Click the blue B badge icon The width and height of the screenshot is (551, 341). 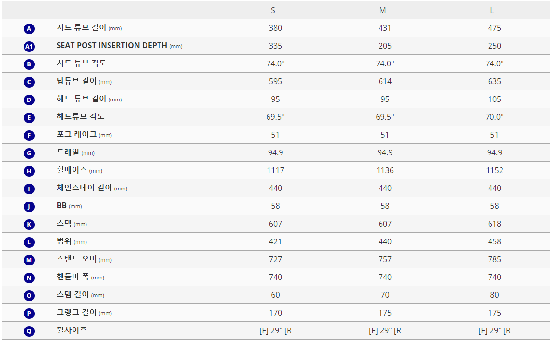pyautogui.click(x=29, y=64)
